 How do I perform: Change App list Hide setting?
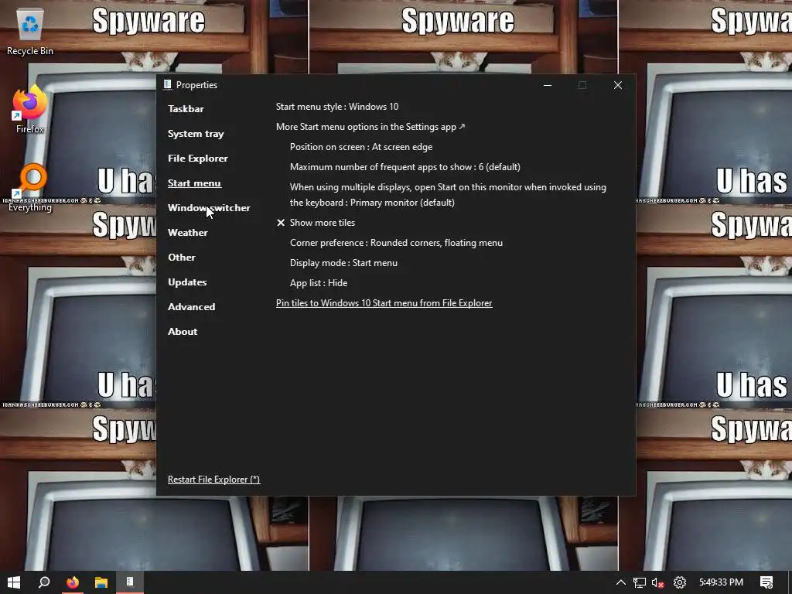point(319,283)
